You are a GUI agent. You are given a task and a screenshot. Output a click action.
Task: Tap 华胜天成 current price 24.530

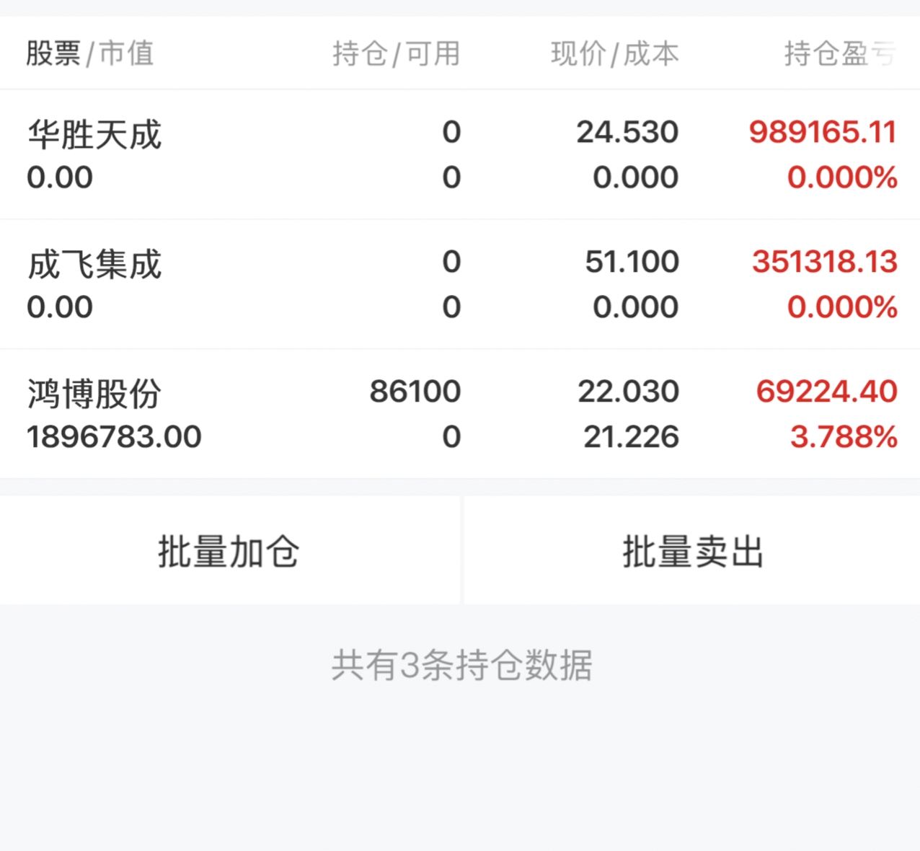[x=627, y=132]
